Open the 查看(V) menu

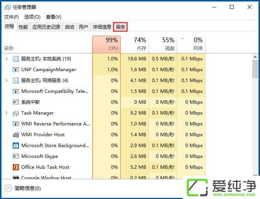point(53,17)
